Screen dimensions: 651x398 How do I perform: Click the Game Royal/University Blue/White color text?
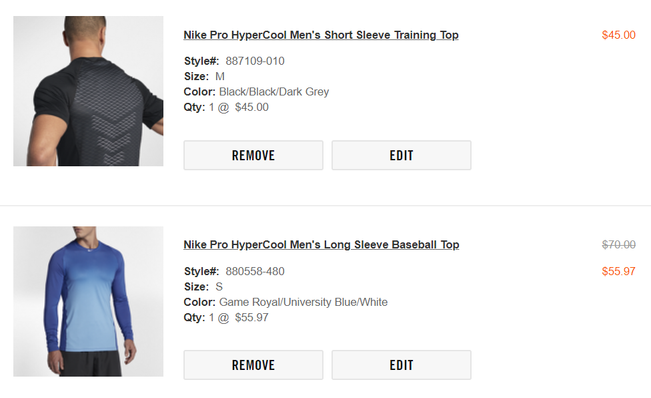point(303,303)
